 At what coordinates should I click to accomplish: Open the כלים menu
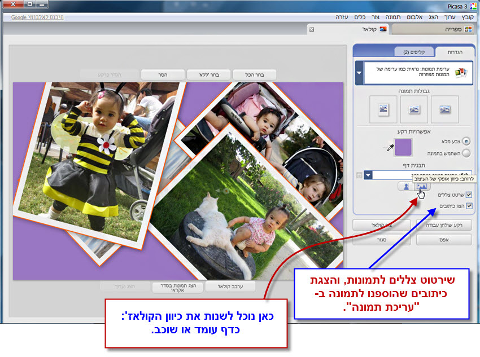[360, 17]
